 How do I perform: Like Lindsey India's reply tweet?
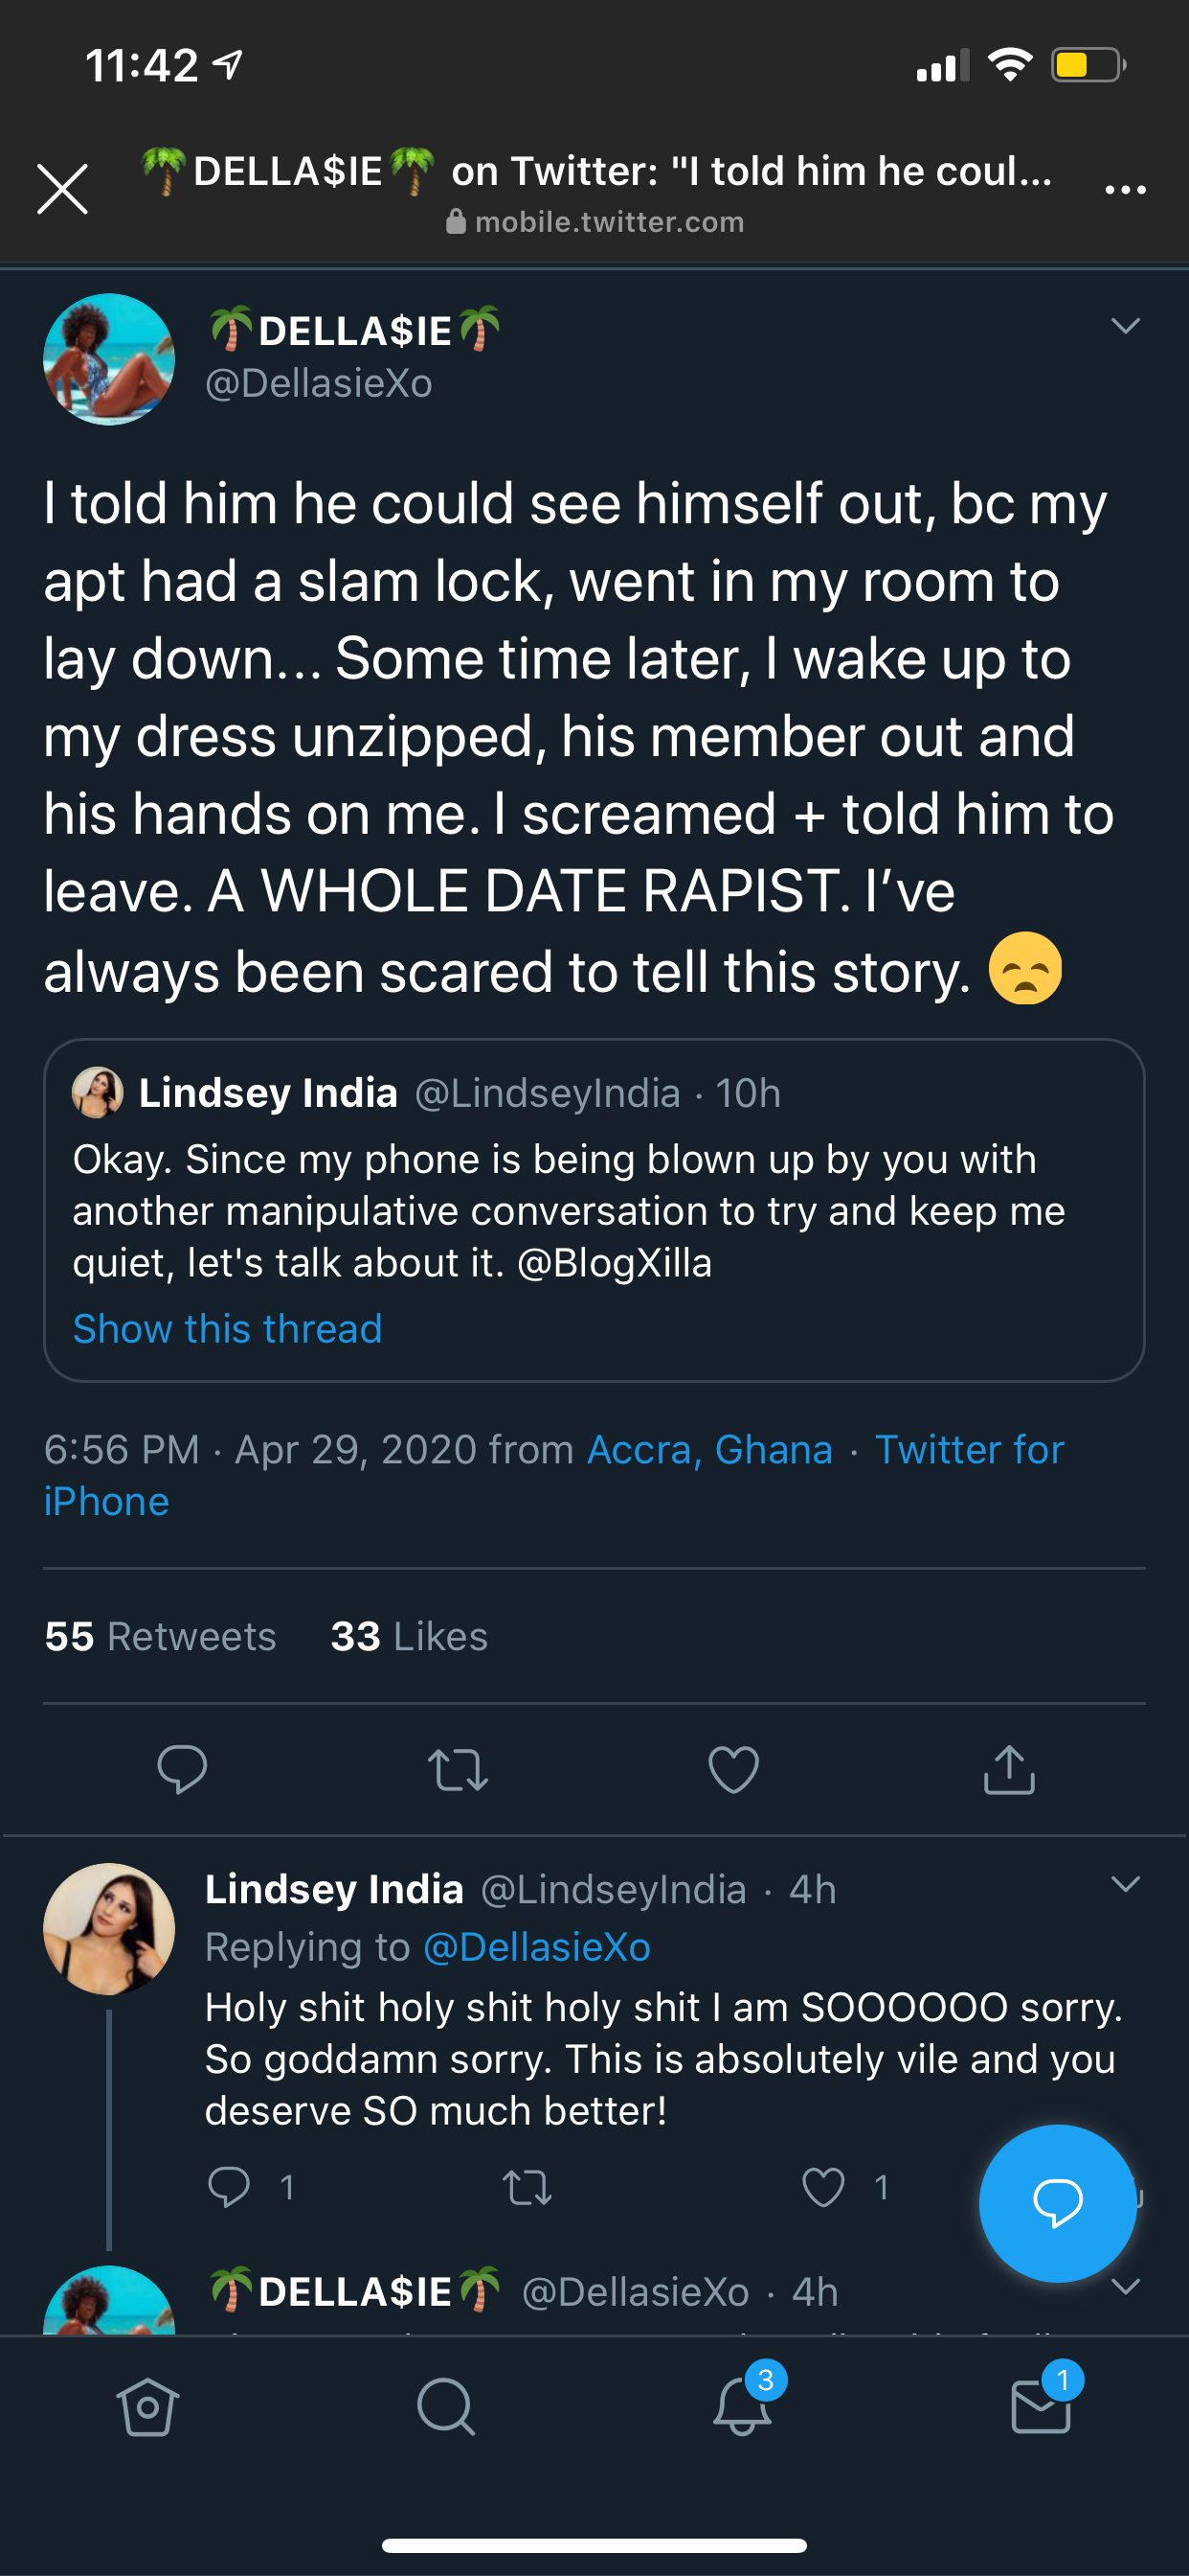tap(823, 2187)
